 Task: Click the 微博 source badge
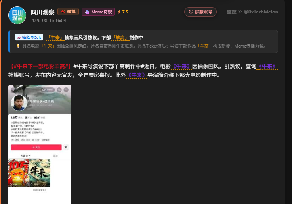click(x=68, y=12)
